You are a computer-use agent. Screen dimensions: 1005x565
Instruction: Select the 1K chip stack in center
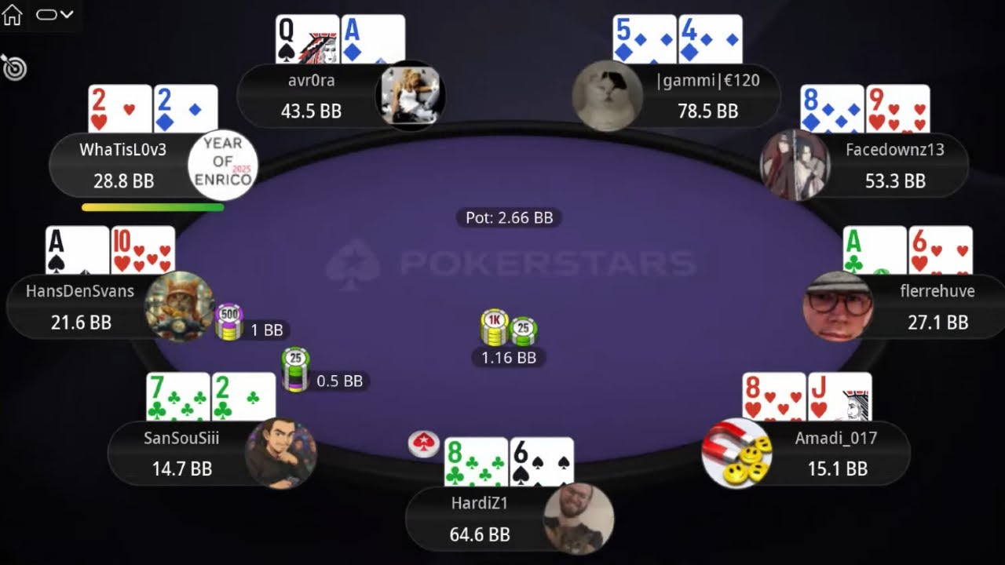coord(495,328)
